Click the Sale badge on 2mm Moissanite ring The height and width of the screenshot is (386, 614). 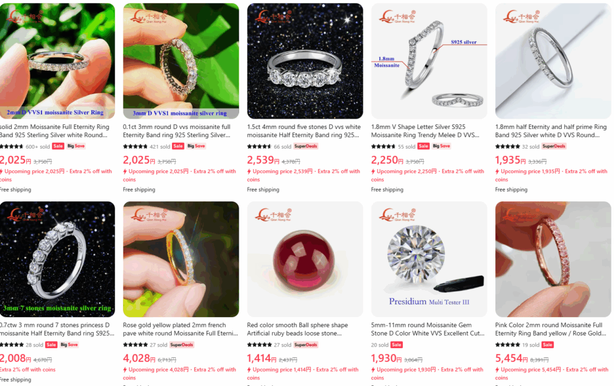tap(58, 146)
